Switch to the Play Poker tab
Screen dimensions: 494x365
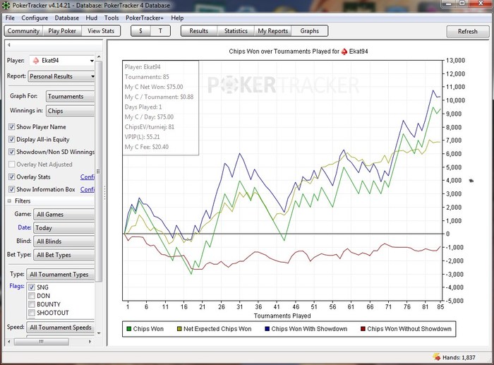(x=62, y=31)
